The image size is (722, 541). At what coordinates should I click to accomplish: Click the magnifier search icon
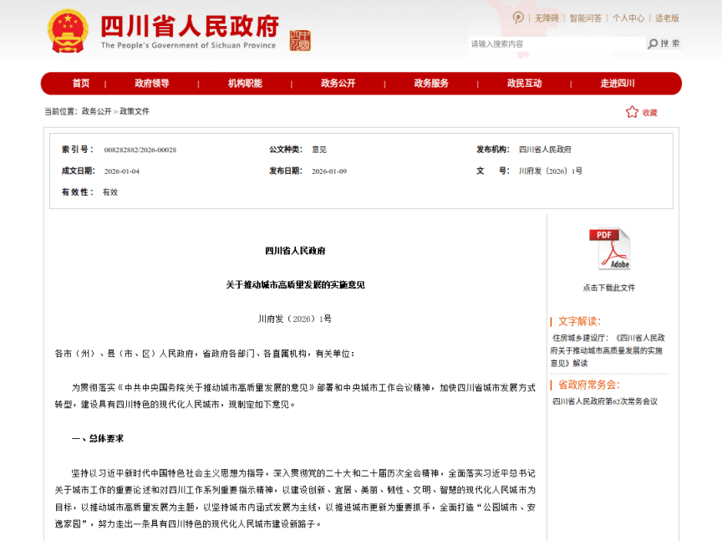pyautogui.click(x=653, y=43)
